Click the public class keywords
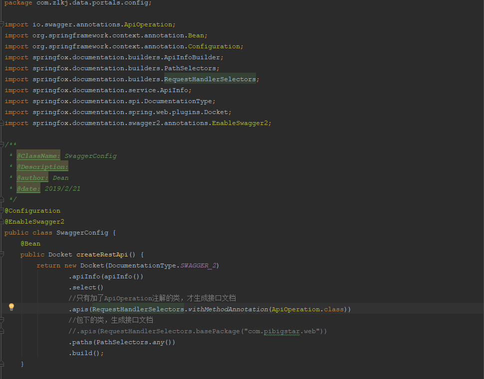Image resolution: width=484 pixels, height=379 pixels. (x=28, y=233)
